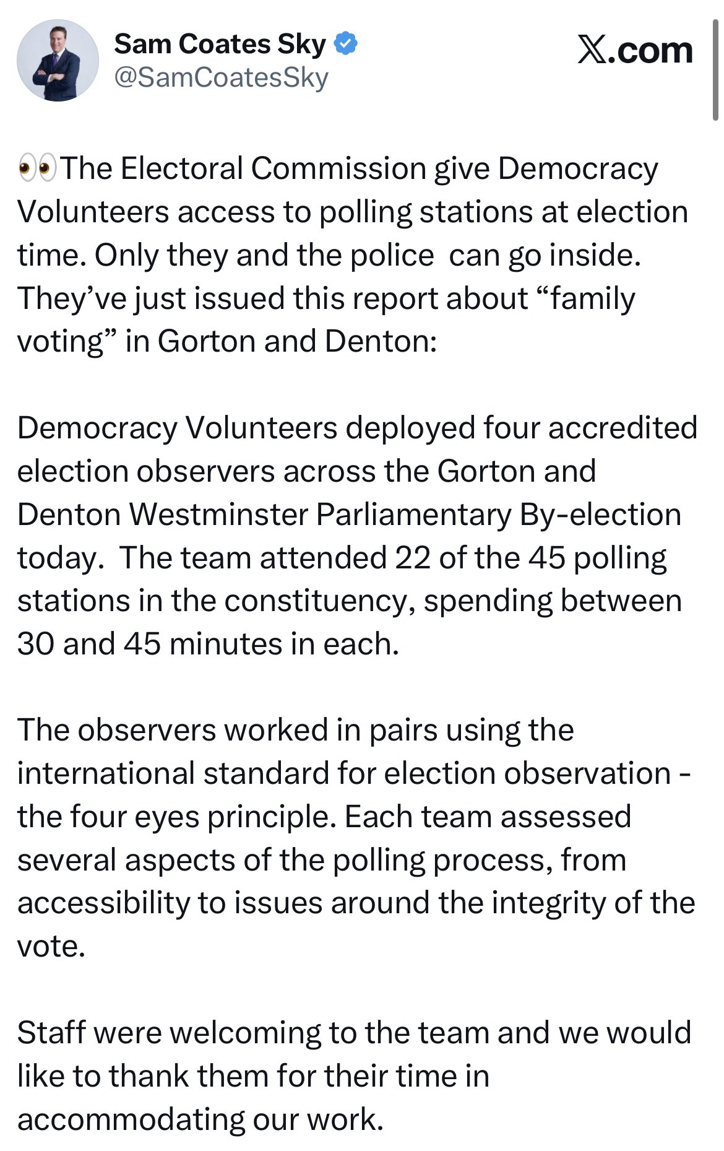Image resolution: width=724 pixels, height=1151 pixels.
Task: Click "Gorton and Denton:" ending the first paragraph
Action: [x=297, y=341]
